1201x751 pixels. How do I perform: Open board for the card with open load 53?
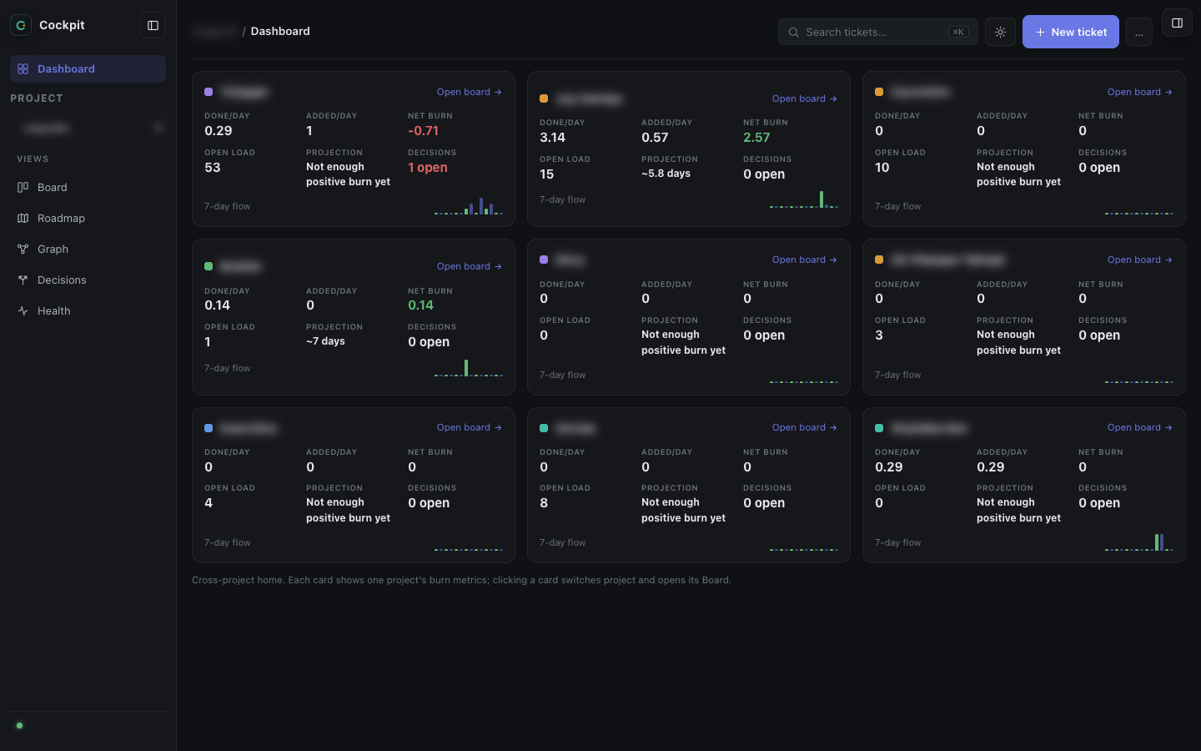tap(470, 92)
